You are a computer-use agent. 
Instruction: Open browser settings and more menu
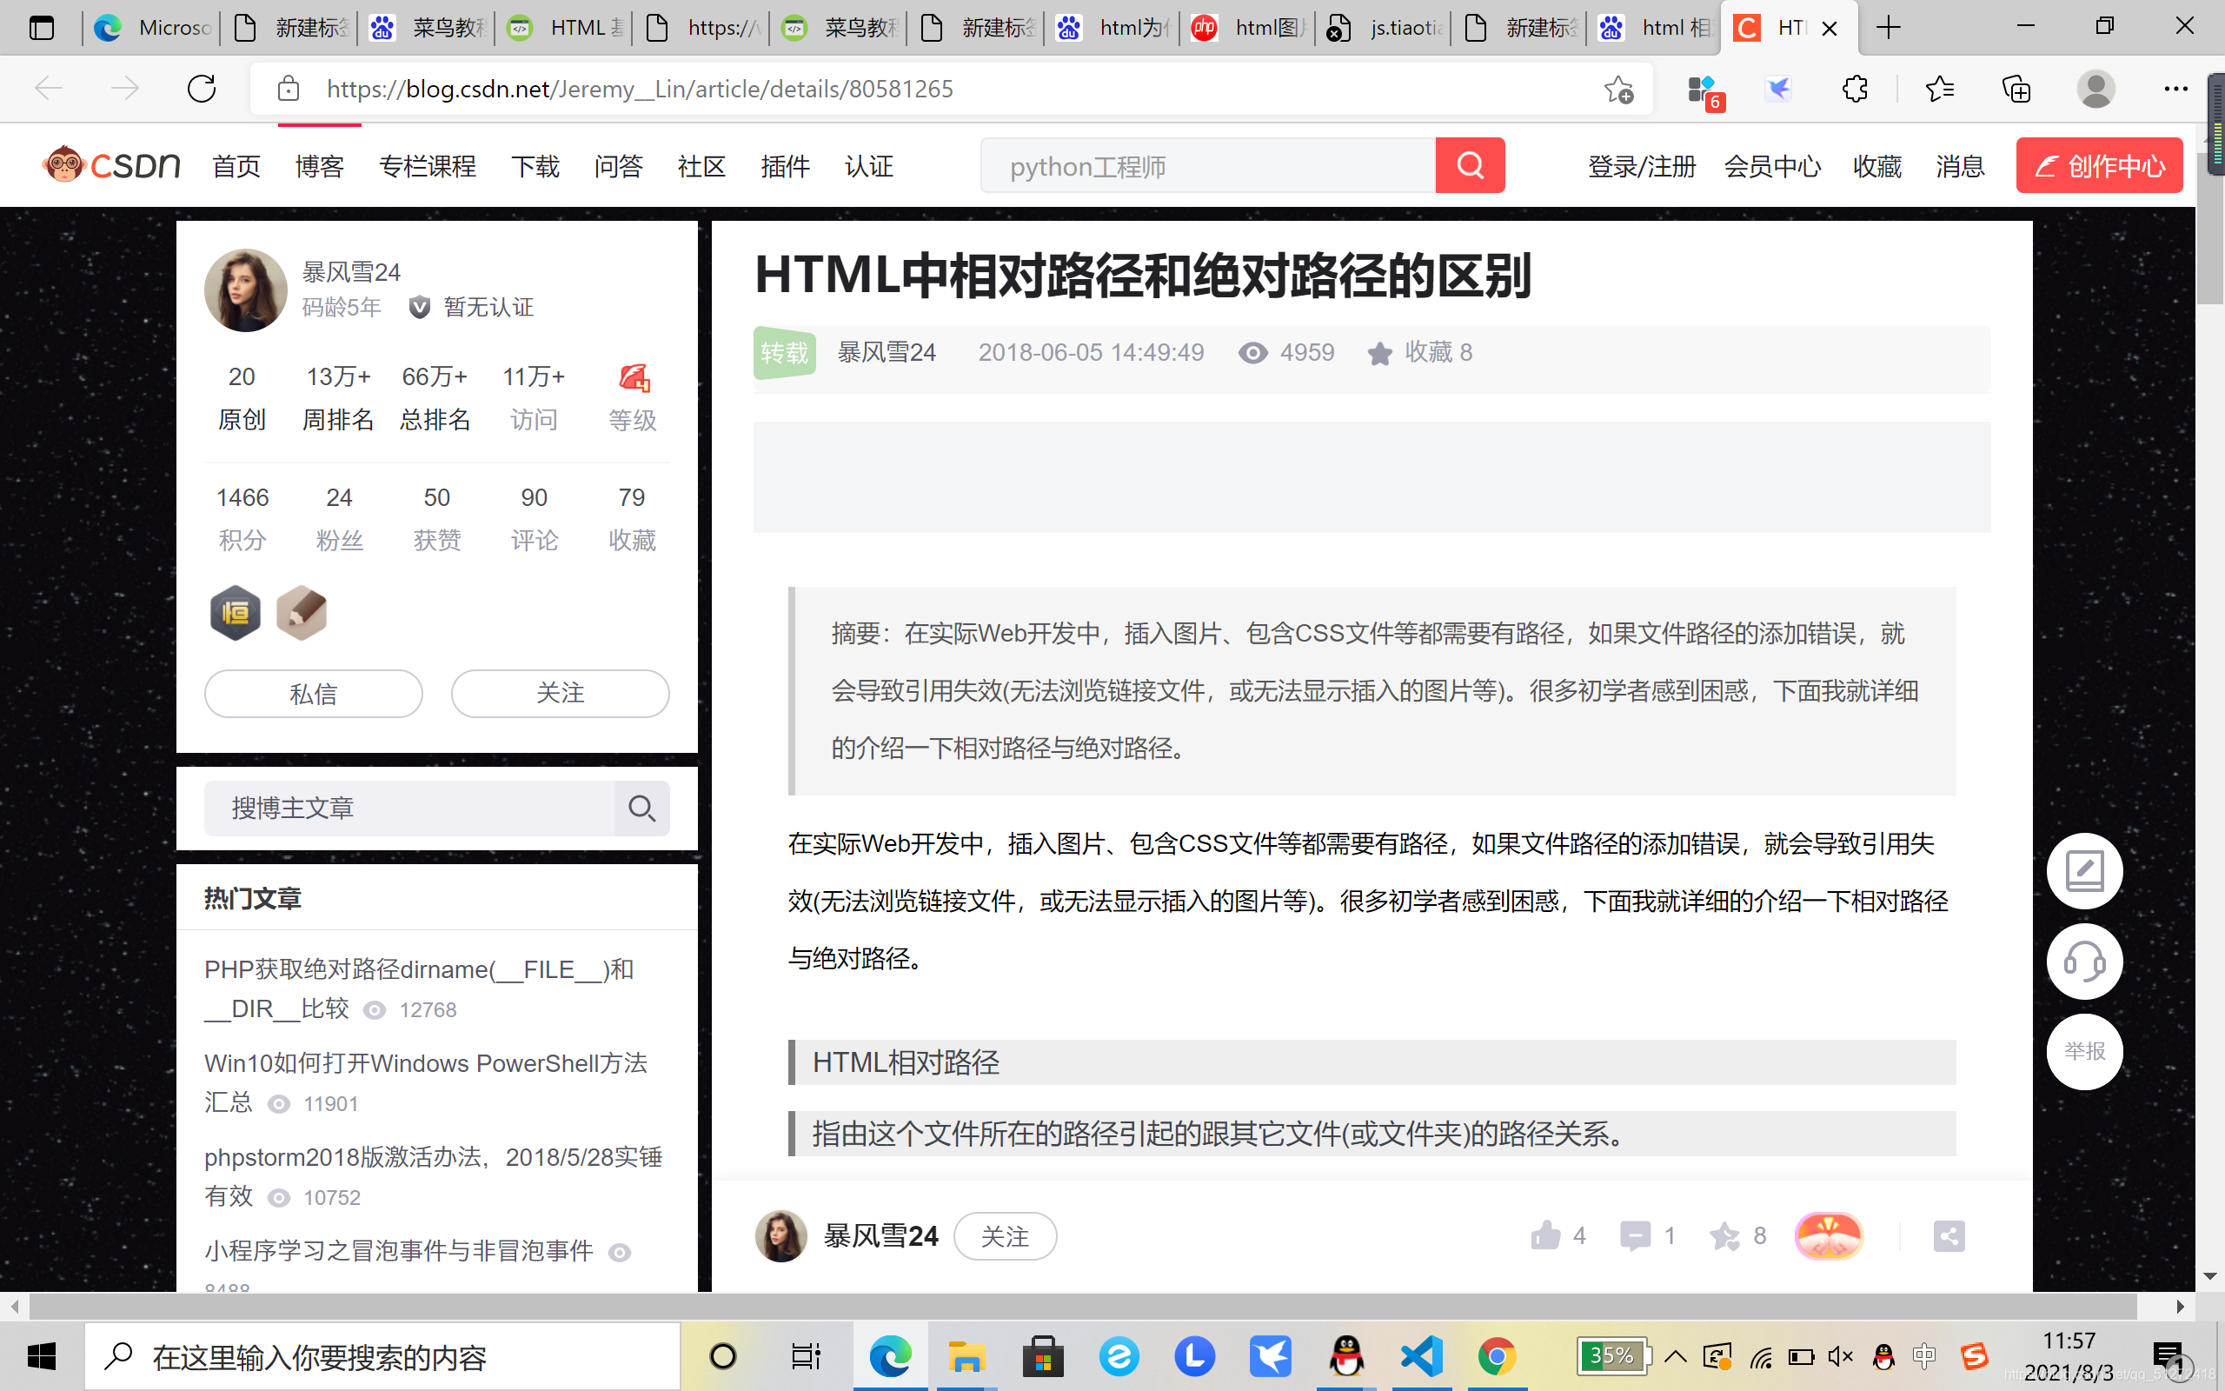pyautogui.click(x=2175, y=90)
